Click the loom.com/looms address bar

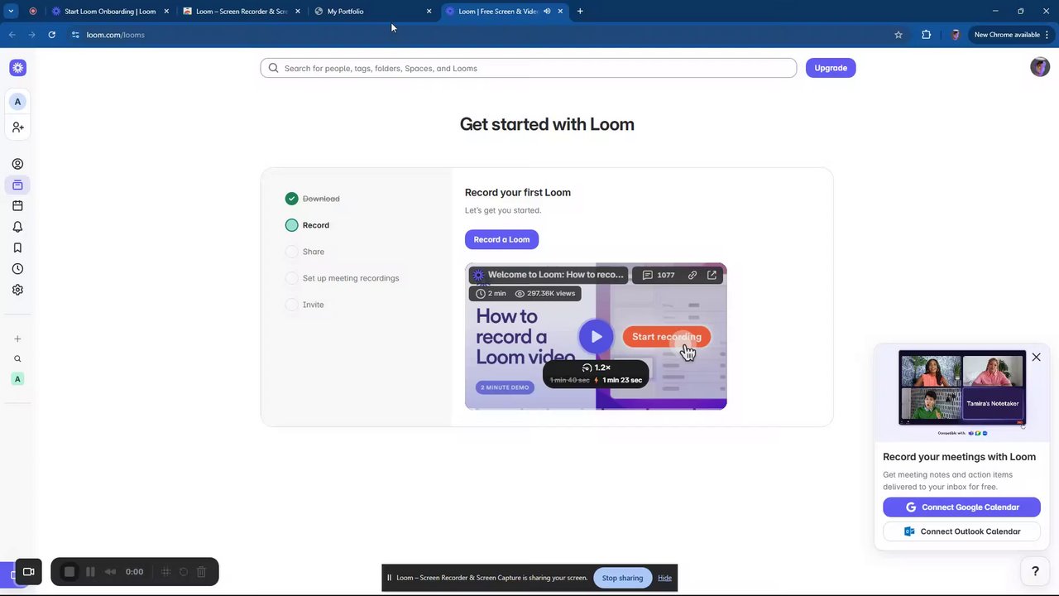[x=115, y=35]
